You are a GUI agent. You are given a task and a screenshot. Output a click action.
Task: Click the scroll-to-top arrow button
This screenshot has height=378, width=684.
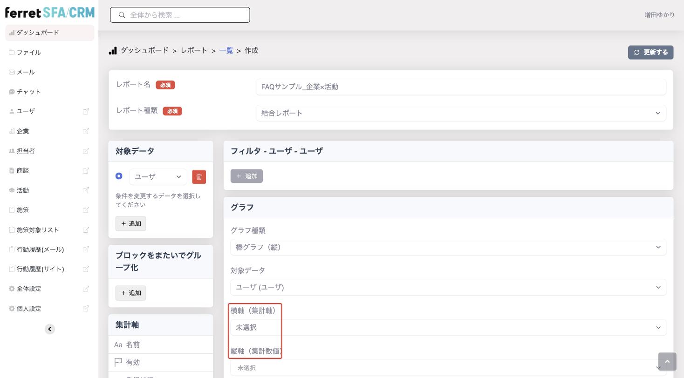pyautogui.click(x=667, y=362)
